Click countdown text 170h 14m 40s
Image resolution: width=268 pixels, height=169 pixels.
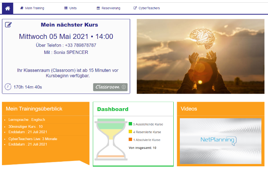pyautogui.click(x=28, y=87)
